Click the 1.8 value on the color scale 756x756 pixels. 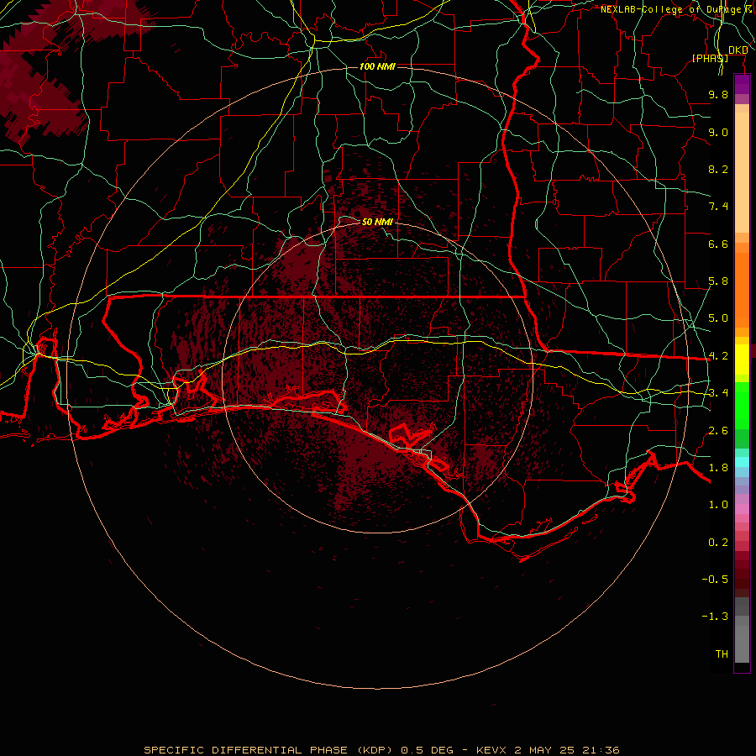(718, 468)
